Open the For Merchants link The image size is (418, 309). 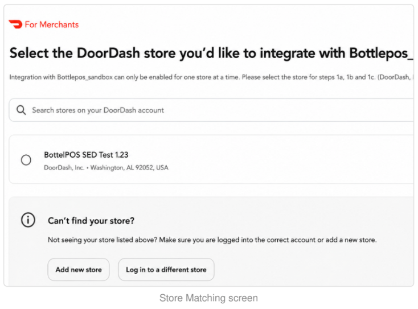point(52,24)
